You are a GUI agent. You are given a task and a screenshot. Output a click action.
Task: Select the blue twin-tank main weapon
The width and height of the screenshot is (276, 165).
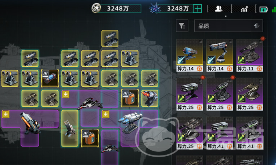tap(131, 121)
